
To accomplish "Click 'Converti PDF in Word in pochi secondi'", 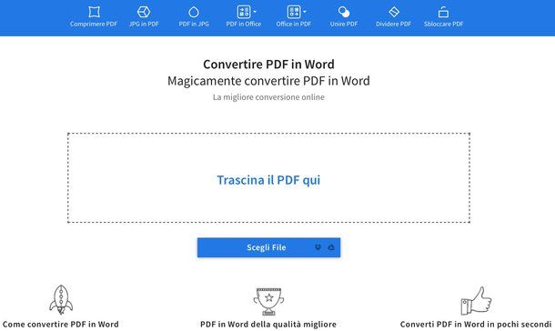I will click(x=476, y=325).
